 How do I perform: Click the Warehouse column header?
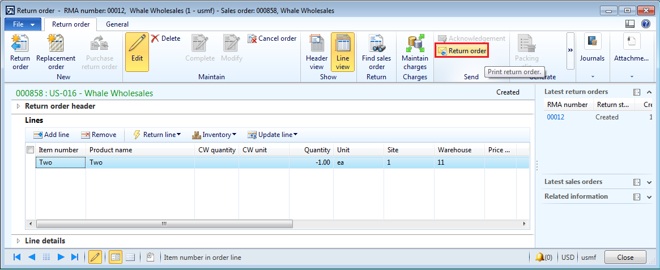click(x=459, y=150)
